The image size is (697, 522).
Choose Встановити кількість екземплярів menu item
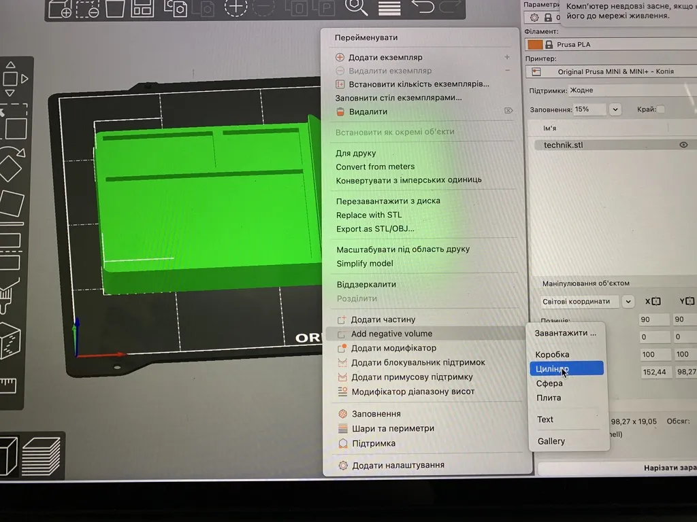(x=419, y=84)
